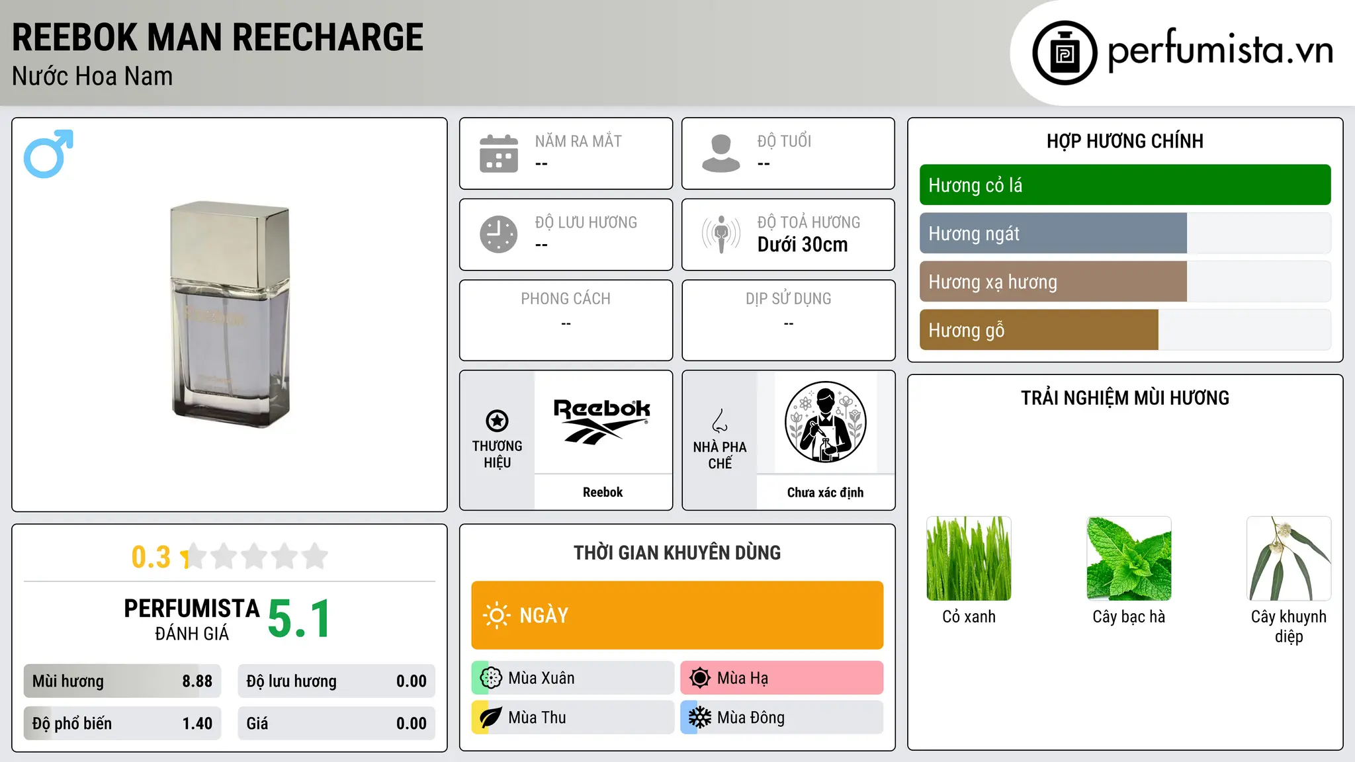1355x762 pixels.
Task: Select the Mùa Đông season label
Action: pyautogui.click(x=751, y=718)
